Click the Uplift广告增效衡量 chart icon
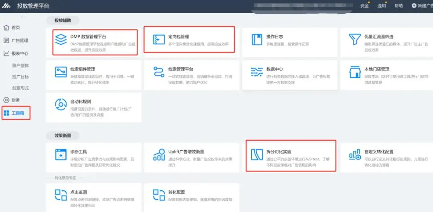The image size is (433, 212). click(159, 155)
